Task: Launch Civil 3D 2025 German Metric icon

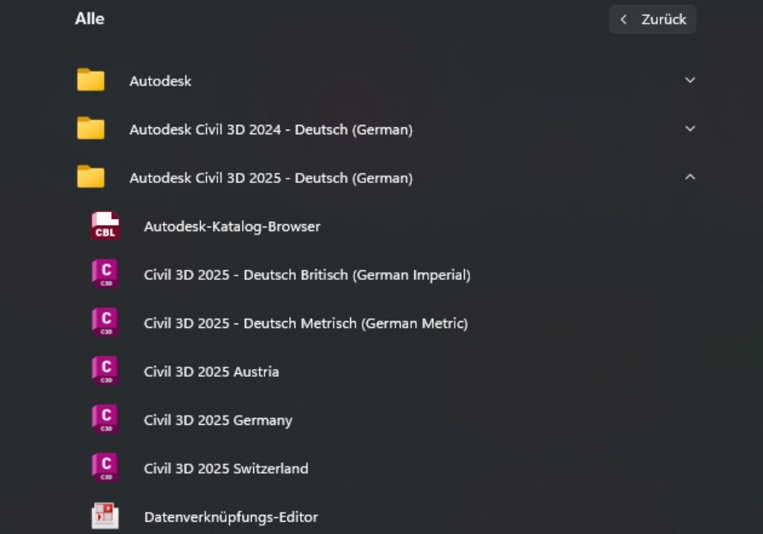Action: click(x=105, y=323)
